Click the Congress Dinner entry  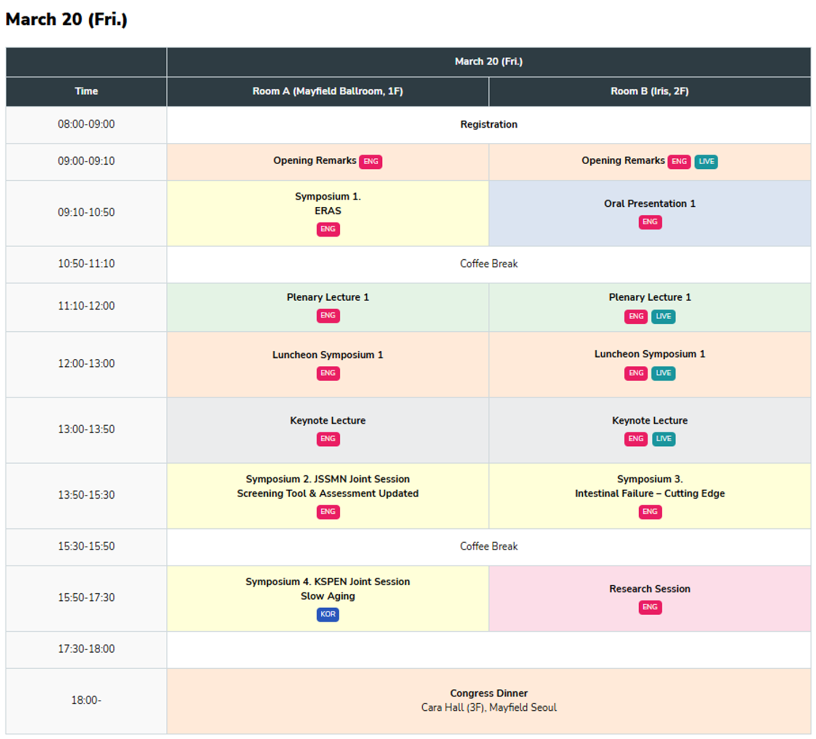click(x=489, y=693)
